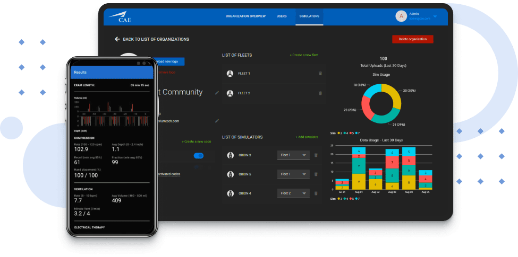Click the pencil icon next to the email address
This screenshot has width=518, height=257.
[217, 121]
